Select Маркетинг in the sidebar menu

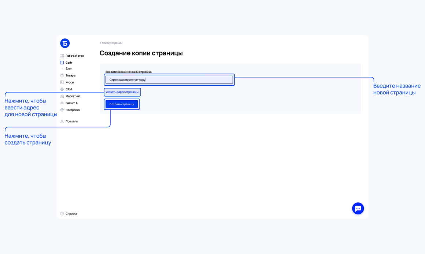[73, 96]
